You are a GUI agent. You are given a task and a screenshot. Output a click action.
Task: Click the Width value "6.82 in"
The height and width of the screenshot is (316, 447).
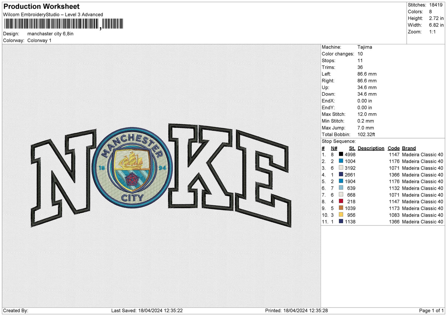[435, 25]
